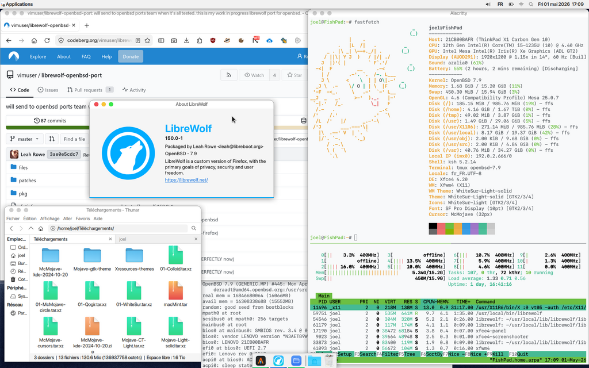Go to the Explore page on Codeberg
This screenshot has width=589, height=368.
[38, 57]
